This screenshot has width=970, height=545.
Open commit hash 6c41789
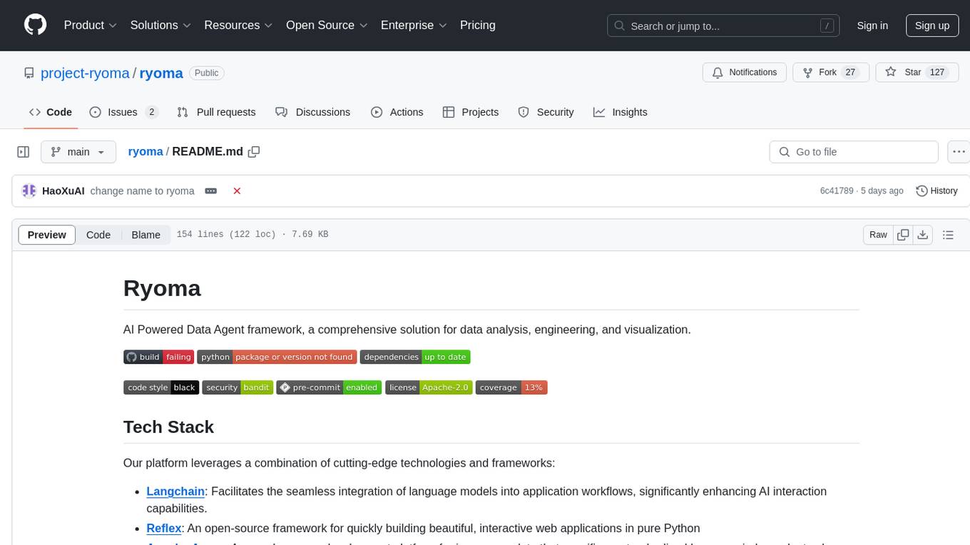click(x=837, y=190)
